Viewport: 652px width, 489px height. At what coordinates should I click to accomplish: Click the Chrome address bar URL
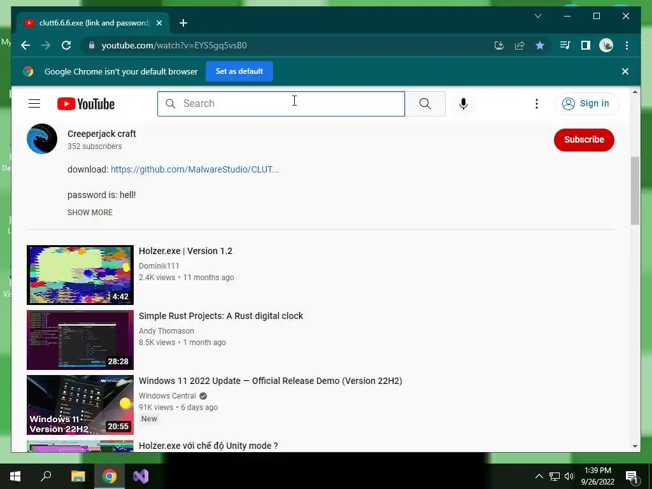[x=174, y=45]
